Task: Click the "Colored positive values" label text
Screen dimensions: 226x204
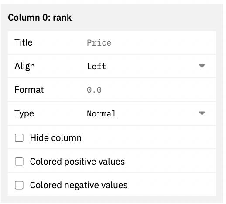Action: tap(77, 162)
